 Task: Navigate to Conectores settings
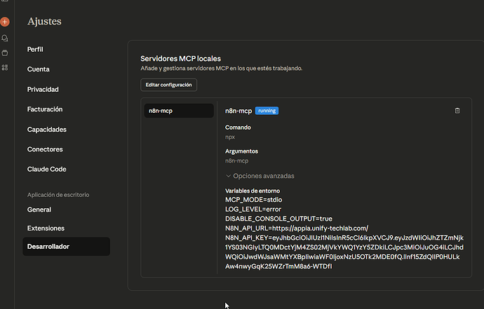[x=45, y=149]
